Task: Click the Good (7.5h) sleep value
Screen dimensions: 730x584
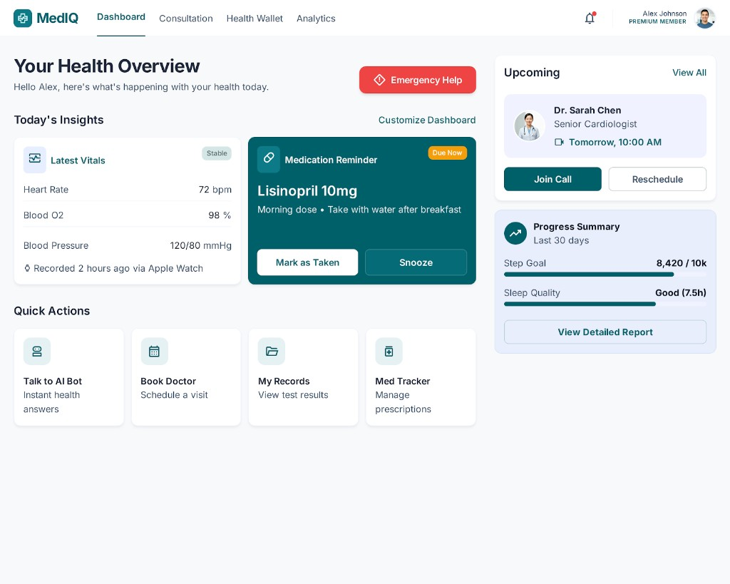Action: click(x=681, y=293)
